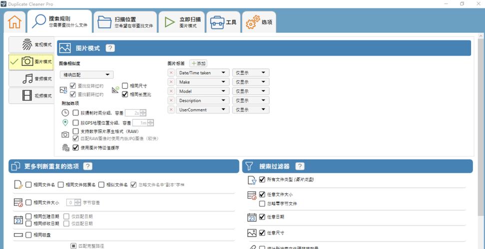Open the Make tag dropdown
The width and height of the screenshot is (485, 249).
tap(203, 82)
